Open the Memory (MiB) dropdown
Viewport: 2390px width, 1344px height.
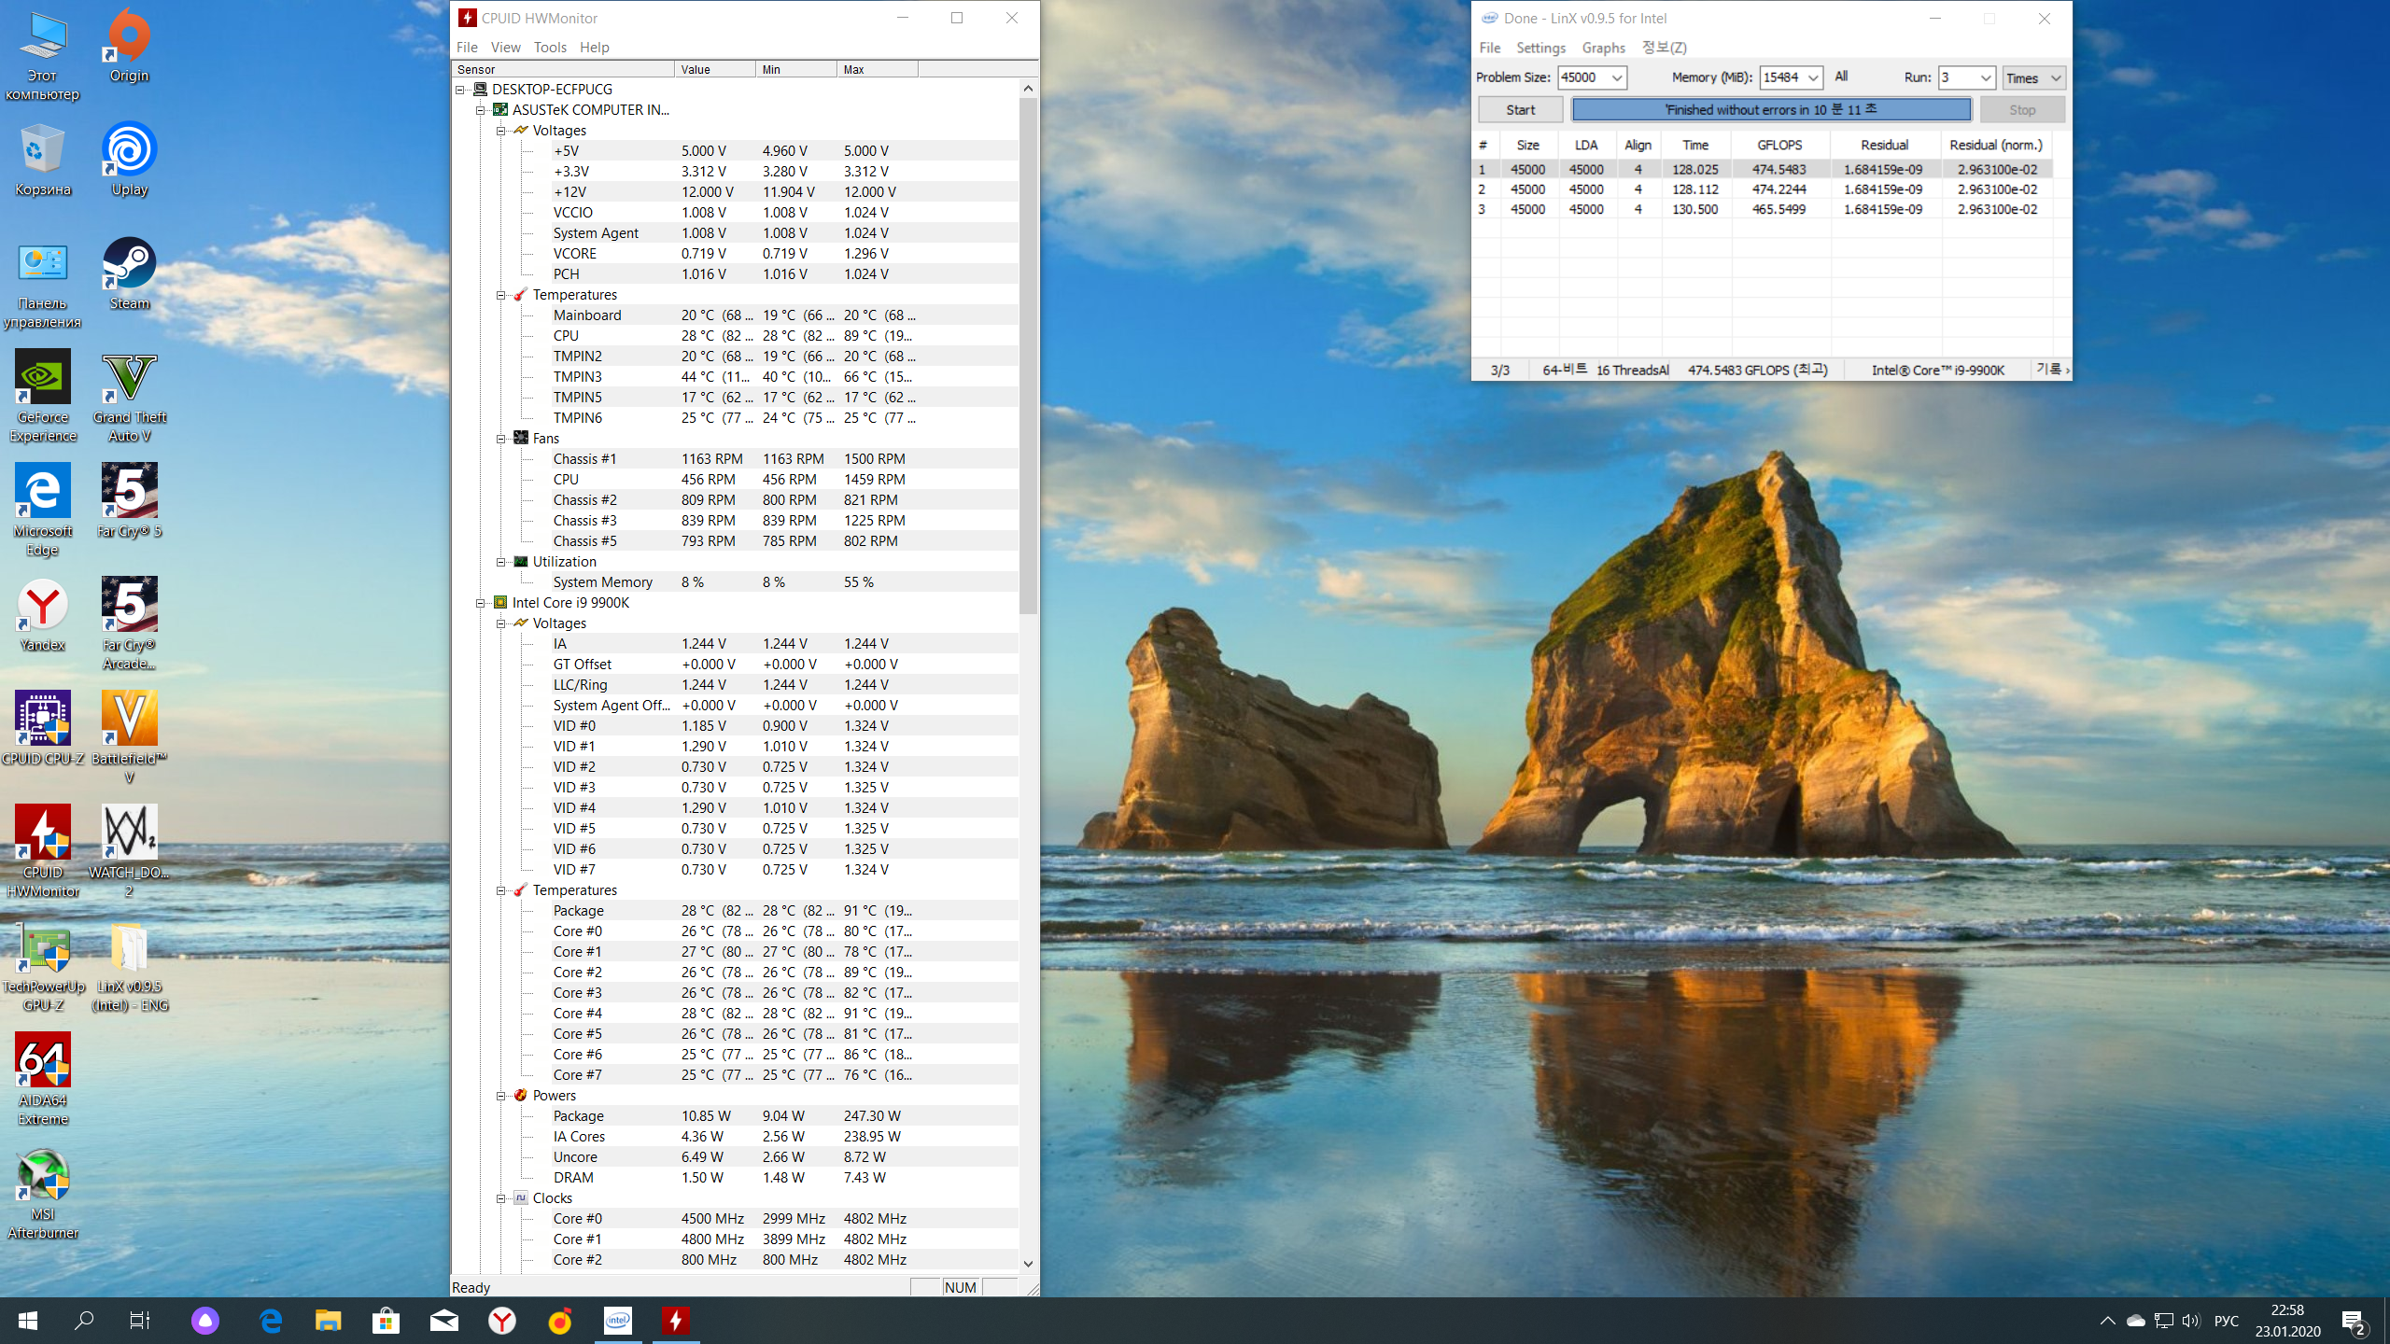pos(1812,77)
